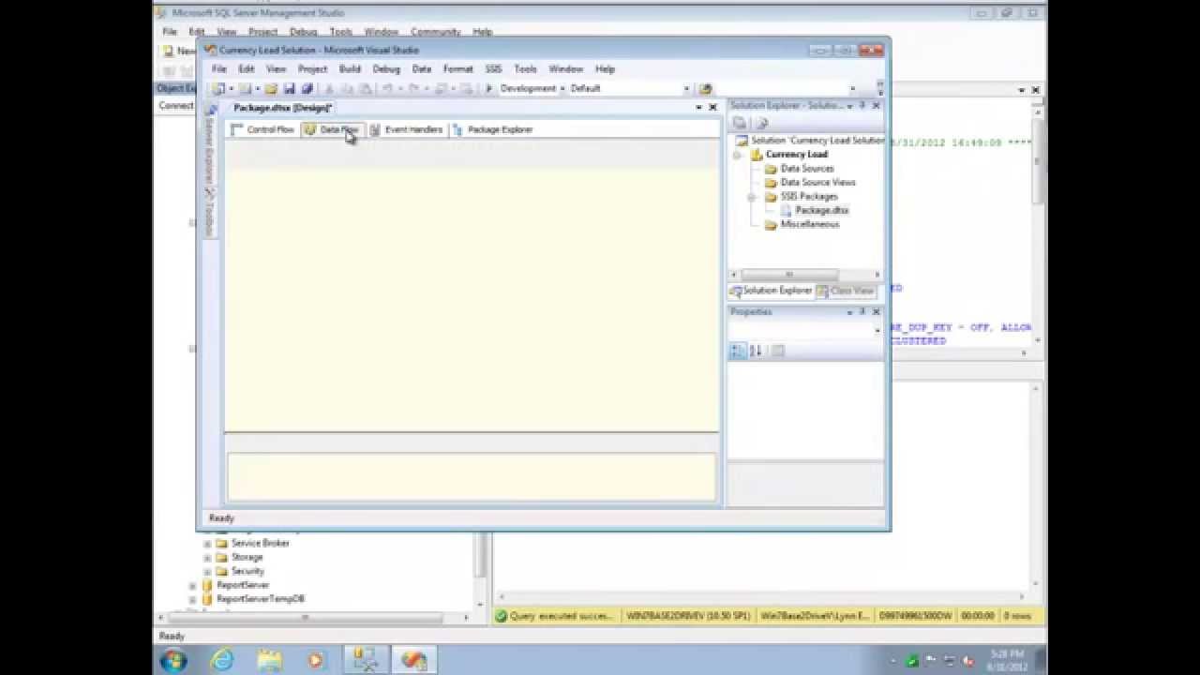Screen dimensions: 1200x675
Task: Open Windows Media Player from taskbar
Action: (x=316, y=661)
